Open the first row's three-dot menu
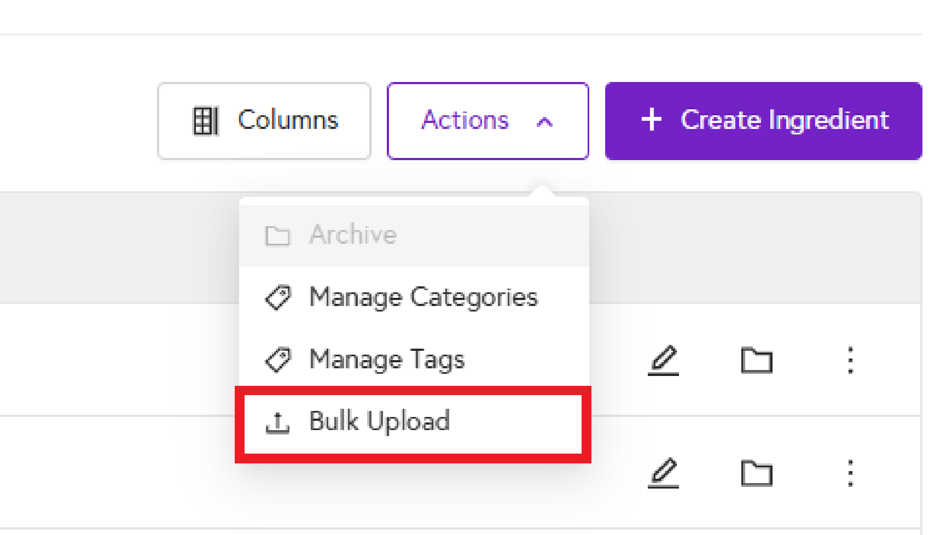Image resolution: width=929 pixels, height=535 pixels. point(850,360)
